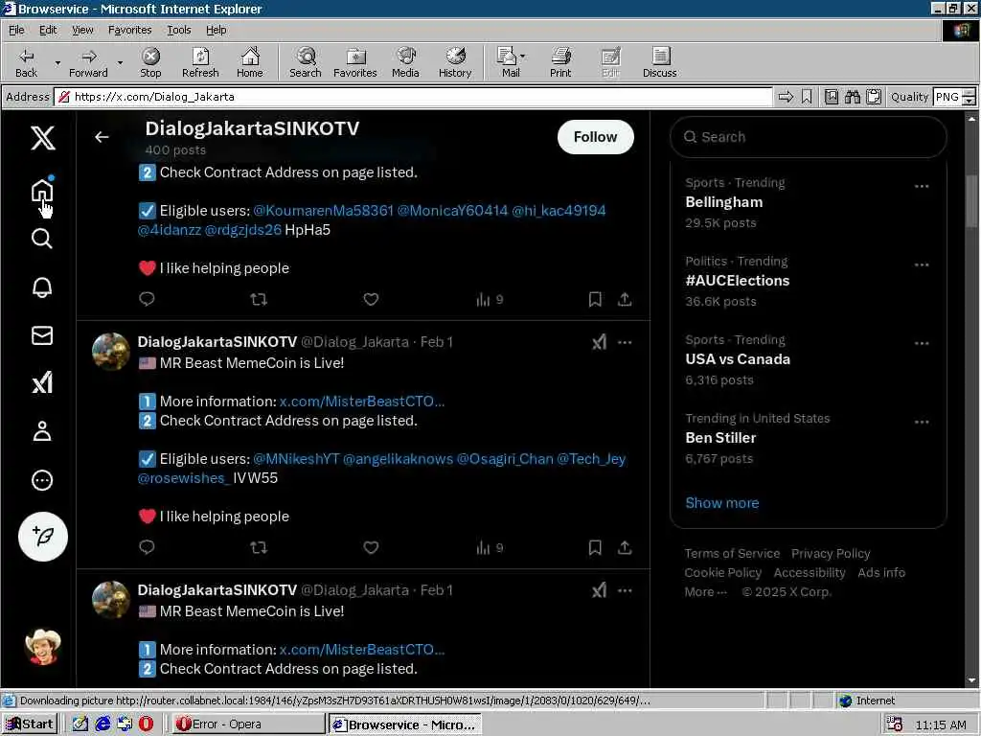Open the Quality PNG combo box
Screen dimensions: 981x736
[954, 97]
